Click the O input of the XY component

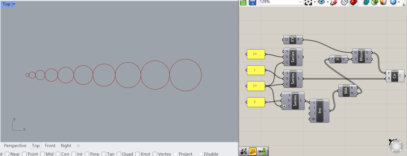click(x=286, y=40)
